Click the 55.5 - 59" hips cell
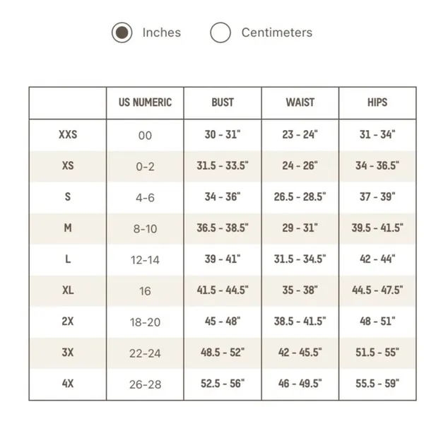424x424 pixels. [377, 384]
